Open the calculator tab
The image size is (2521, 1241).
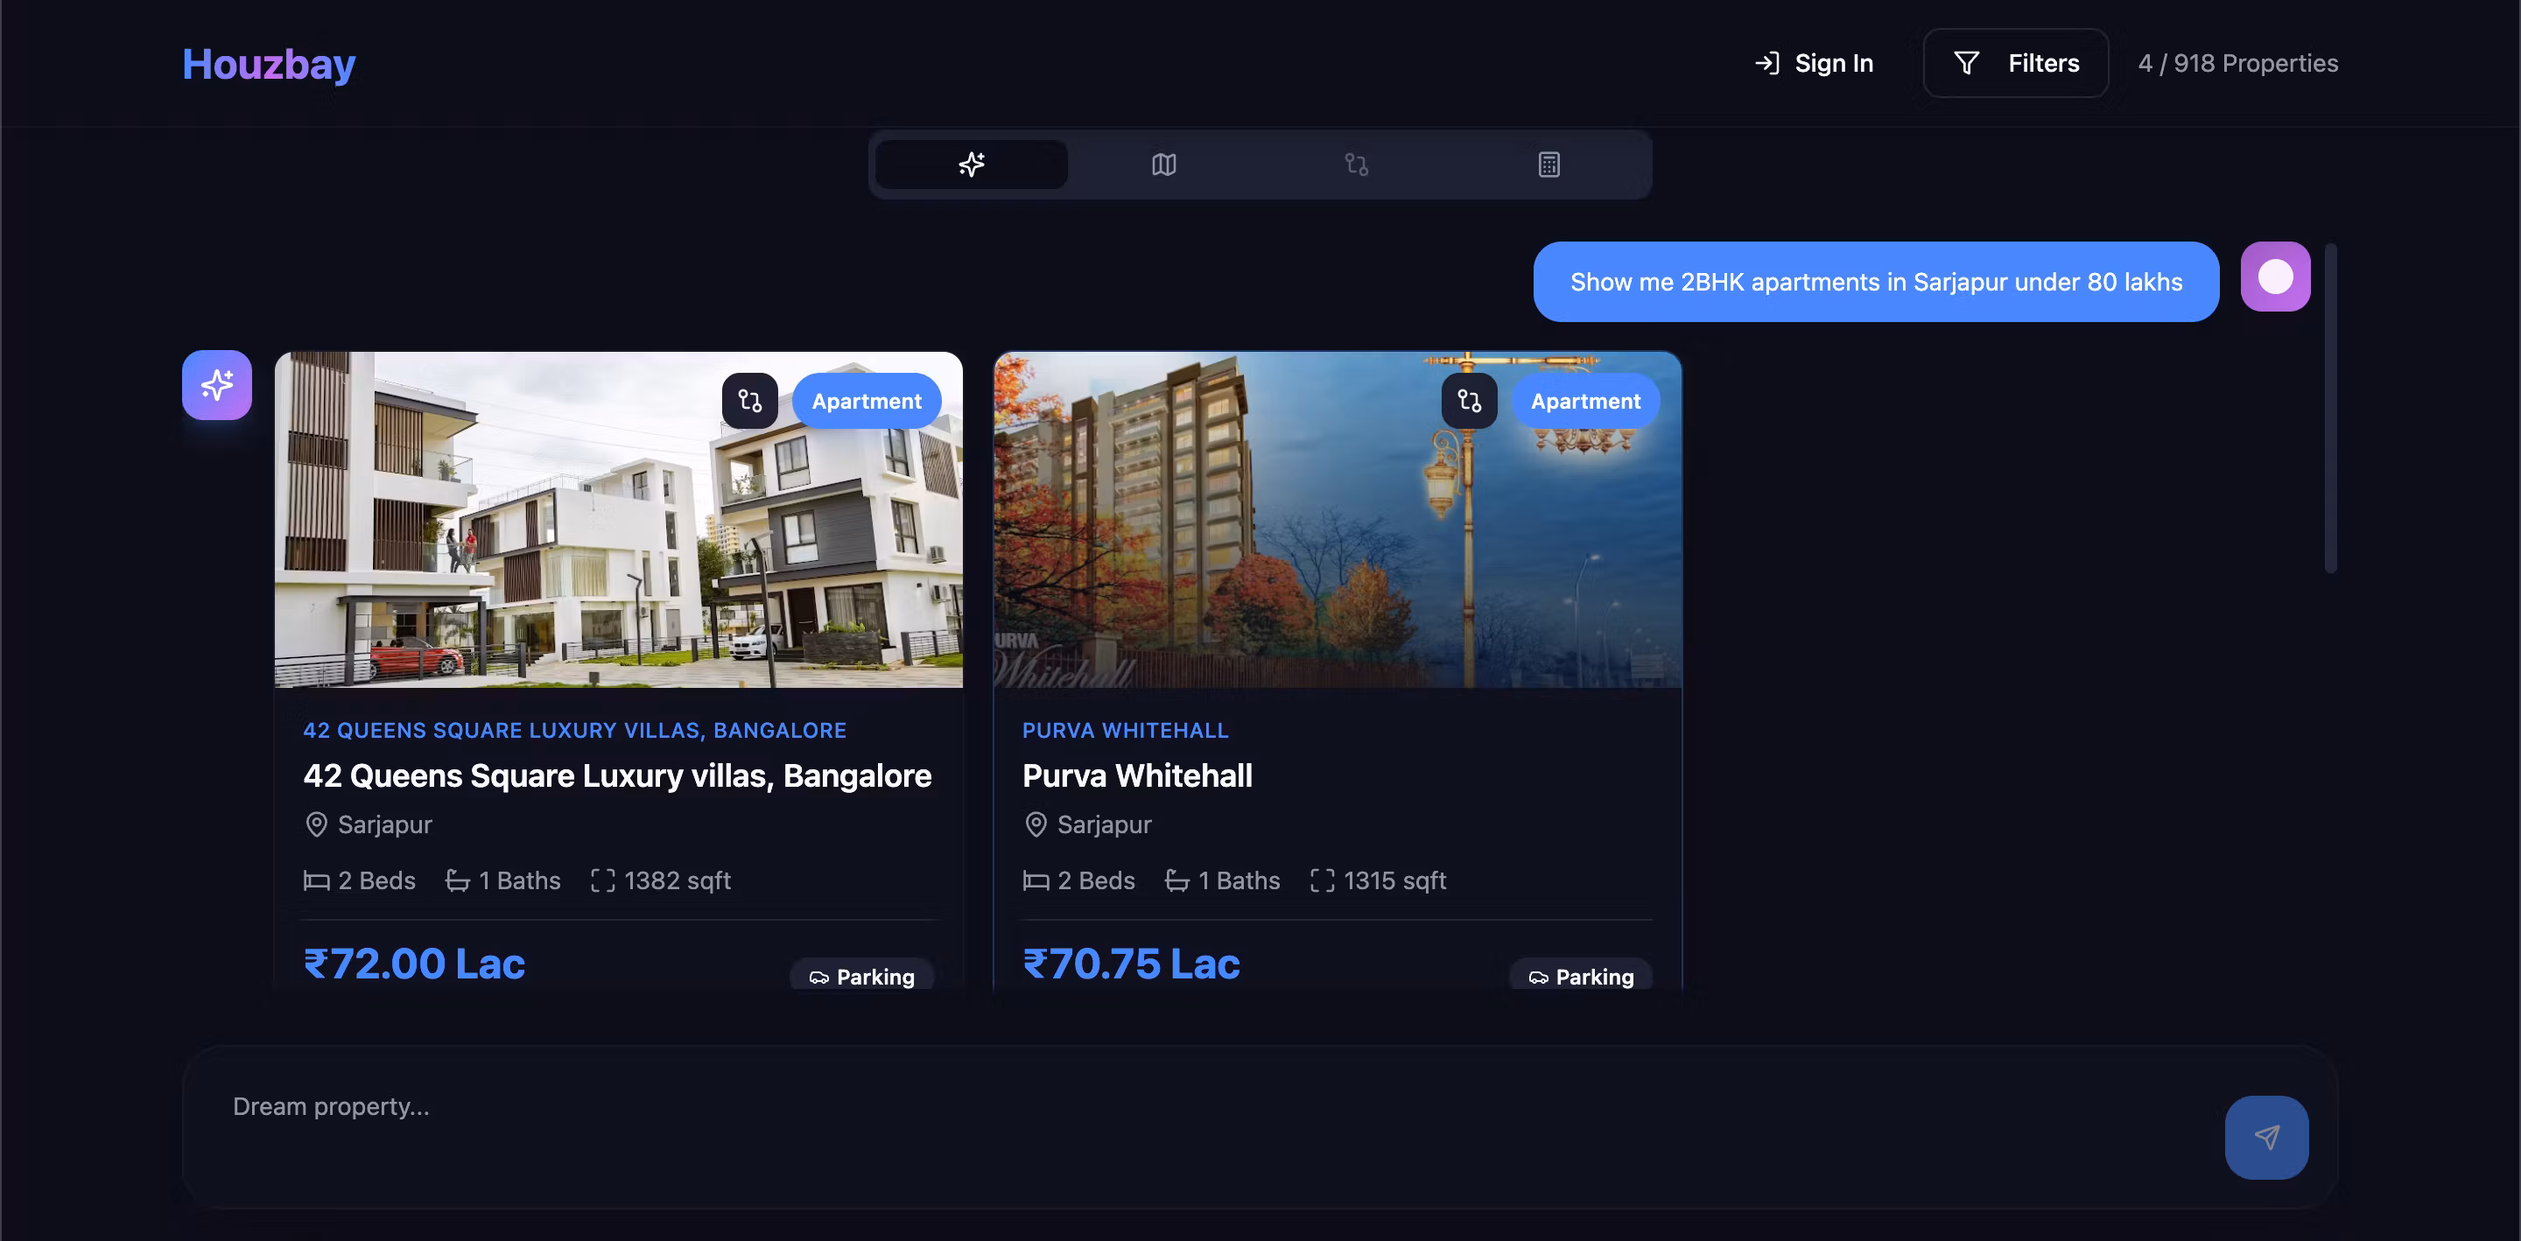pos(1548,165)
